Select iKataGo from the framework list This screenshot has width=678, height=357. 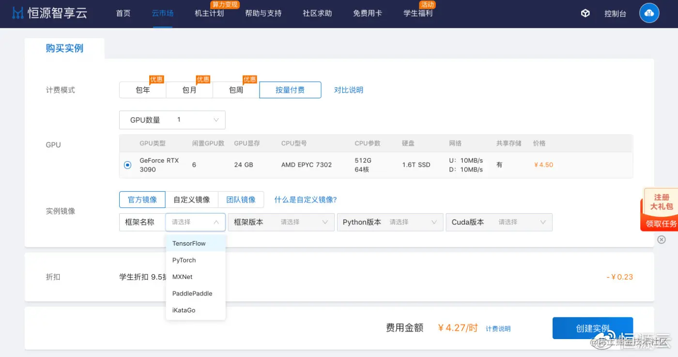pyautogui.click(x=195, y=310)
